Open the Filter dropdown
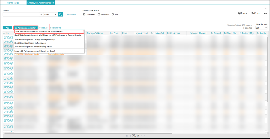The image size is (270, 139). pyautogui.click(x=50, y=14)
